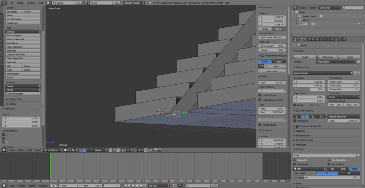Screen dimensions: 365x188
Task: Open the Render Presets dropdown
Action: [322, 73]
